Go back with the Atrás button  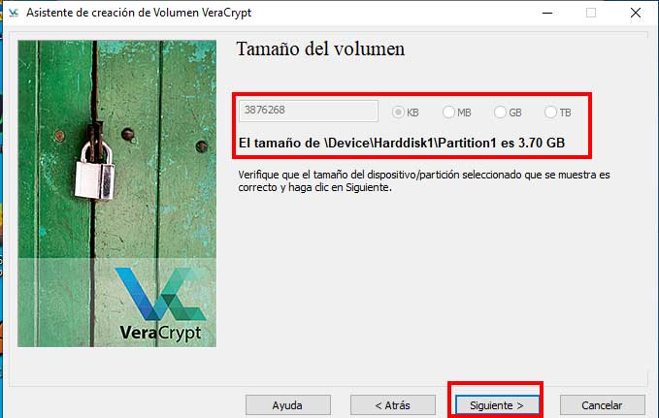point(392,405)
